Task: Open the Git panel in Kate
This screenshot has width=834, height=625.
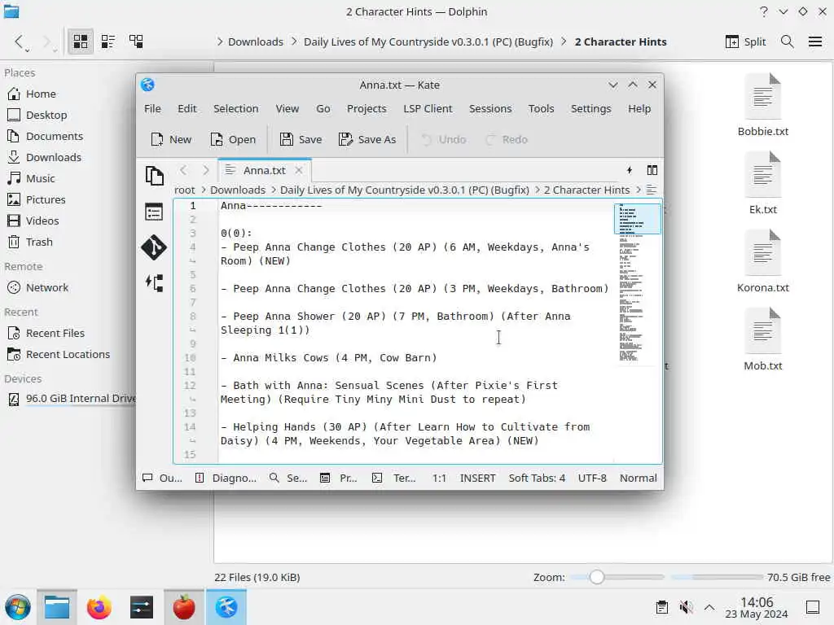Action: pos(154,247)
